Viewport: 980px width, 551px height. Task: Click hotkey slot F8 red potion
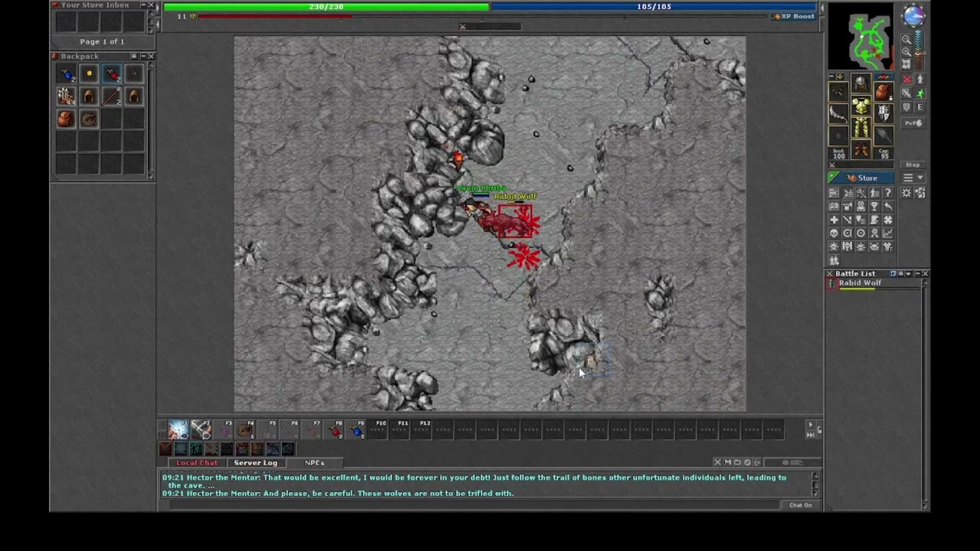pyautogui.click(x=335, y=429)
